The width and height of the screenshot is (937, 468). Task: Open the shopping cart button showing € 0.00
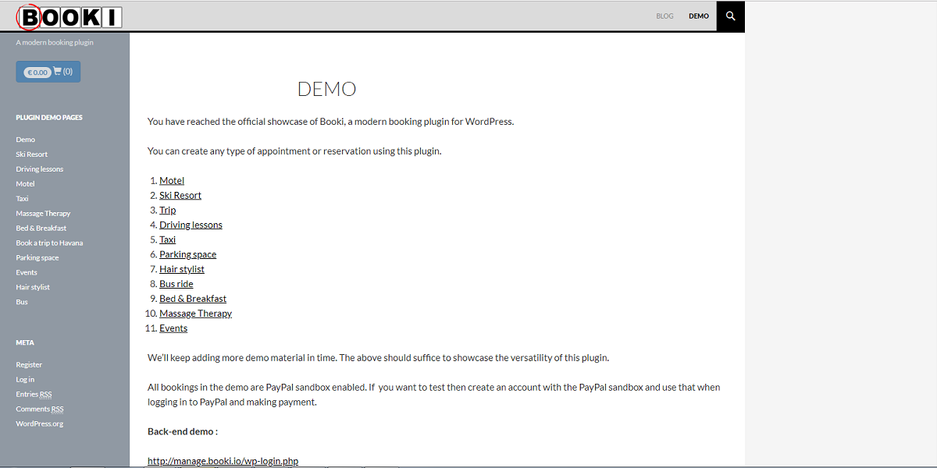pyautogui.click(x=48, y=72)
